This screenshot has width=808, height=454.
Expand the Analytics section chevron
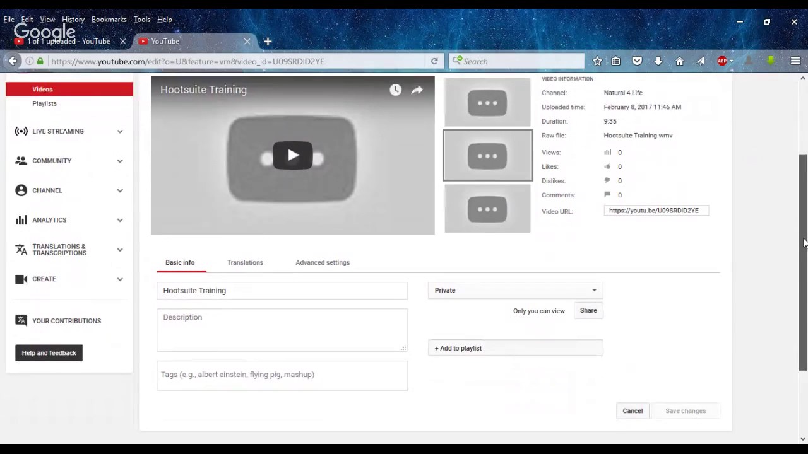(120, 220)
